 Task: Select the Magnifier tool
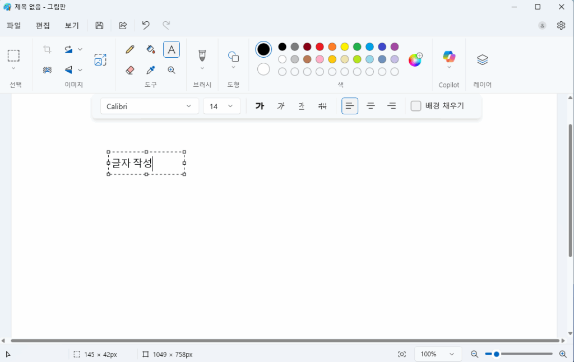click(172, 70)
